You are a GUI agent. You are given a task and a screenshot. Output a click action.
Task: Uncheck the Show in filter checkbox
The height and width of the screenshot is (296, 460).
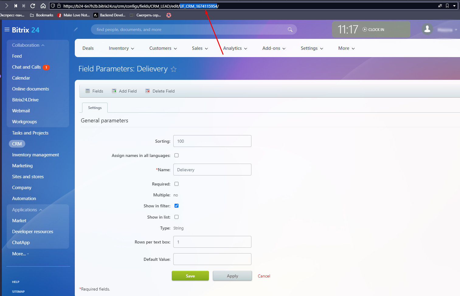pyautogui.click(x=176, y=206)
